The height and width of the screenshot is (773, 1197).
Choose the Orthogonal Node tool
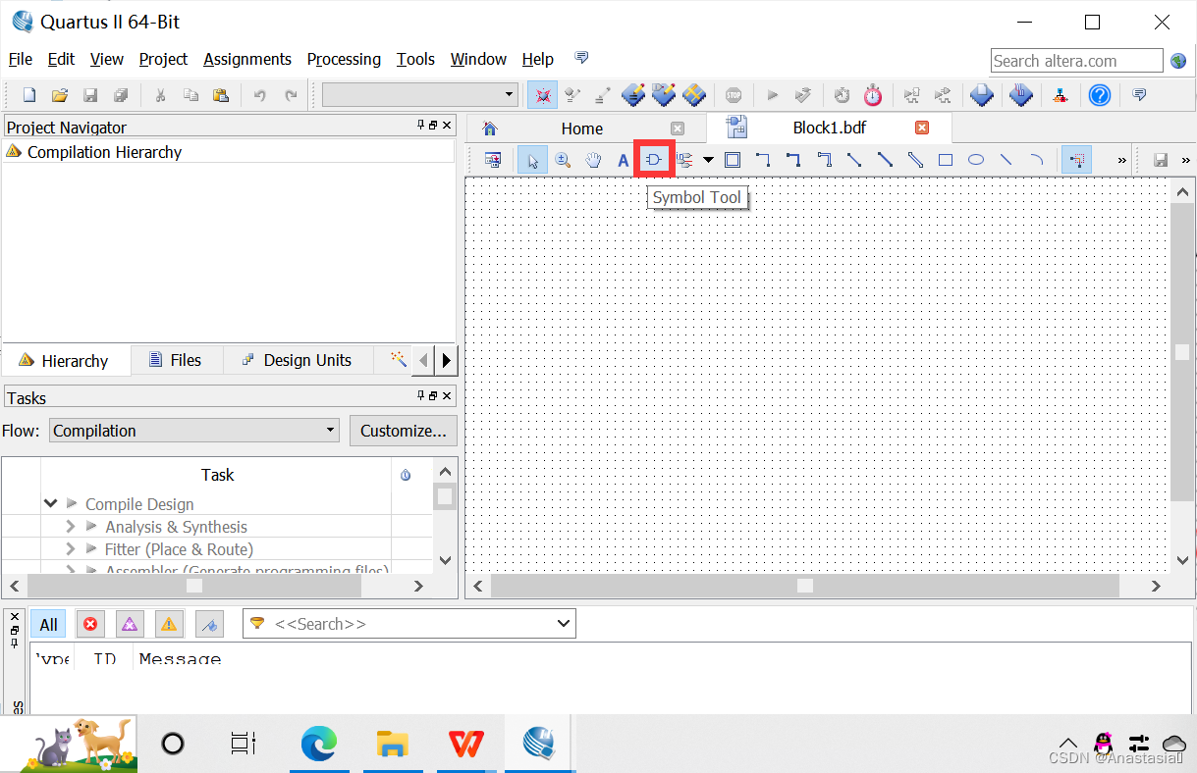(x=763, y=160)
